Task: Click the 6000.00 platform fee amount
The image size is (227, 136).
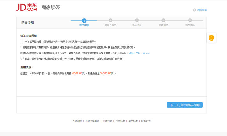Action: click(77, 73)
